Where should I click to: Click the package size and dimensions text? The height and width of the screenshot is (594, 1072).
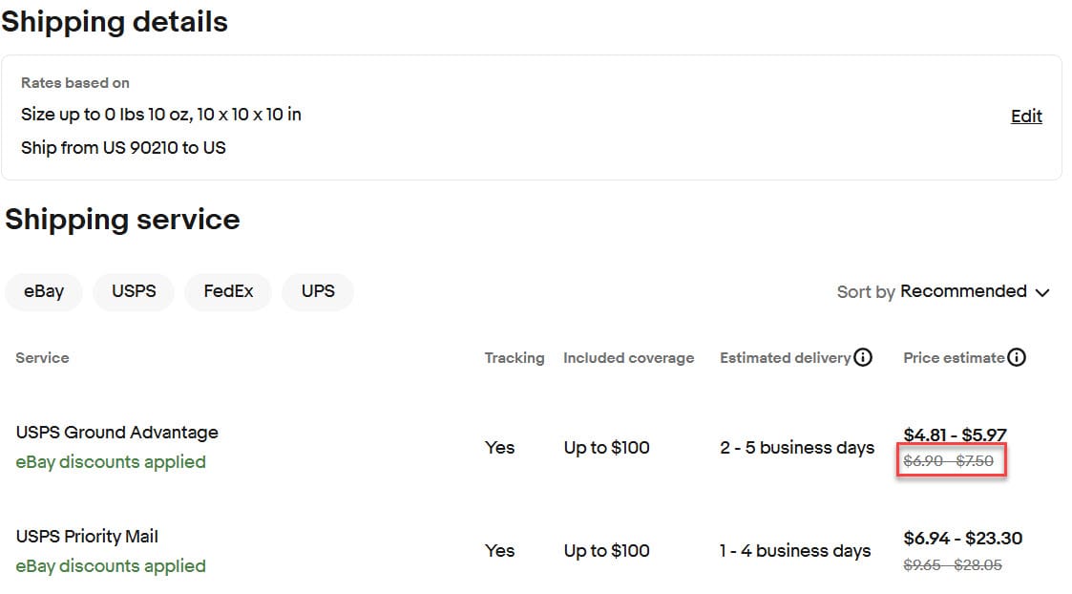pos(160,115)
